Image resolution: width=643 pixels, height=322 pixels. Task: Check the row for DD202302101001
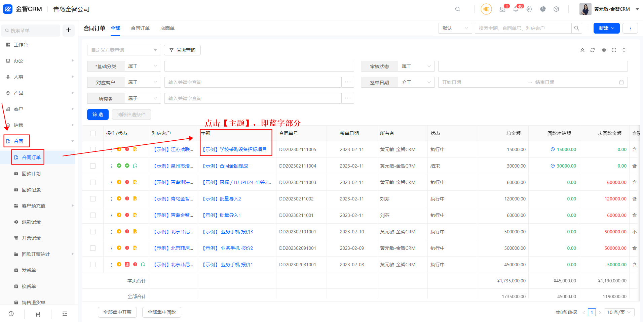[x=93, y=232]
